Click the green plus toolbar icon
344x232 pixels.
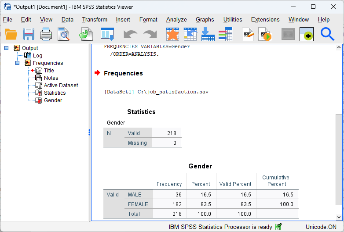(307, 34)
